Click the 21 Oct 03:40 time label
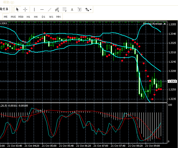This screenshot has width=178, height=148. point(15,146)
